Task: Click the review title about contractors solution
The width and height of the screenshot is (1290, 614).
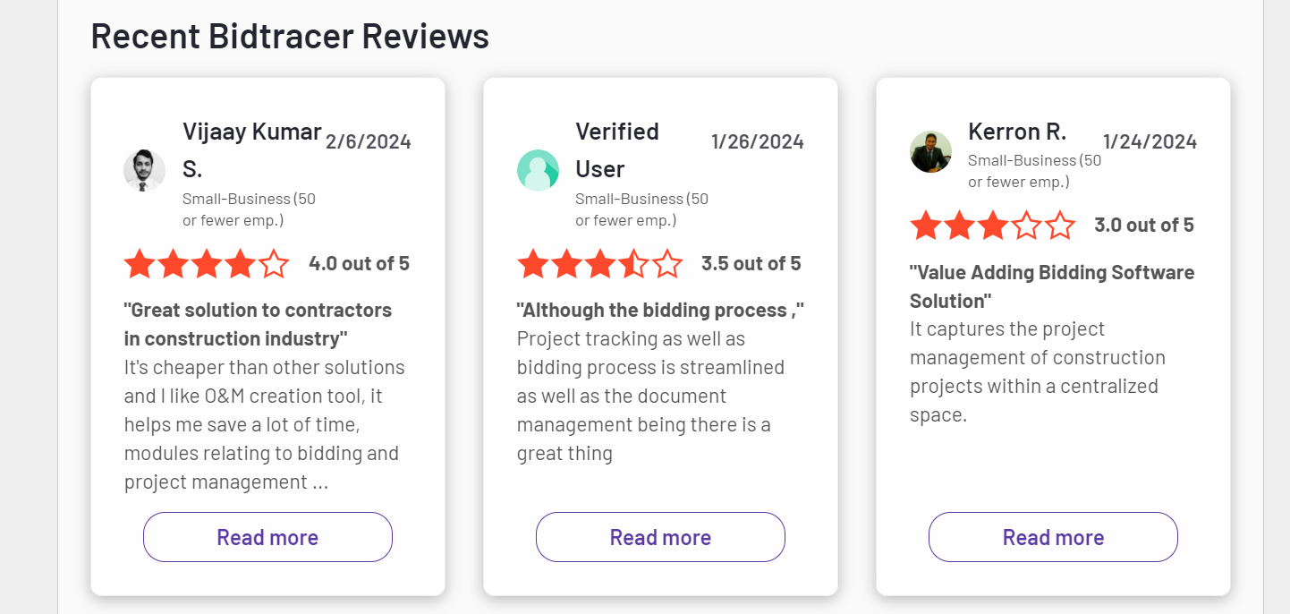Action: click(258, 324)
